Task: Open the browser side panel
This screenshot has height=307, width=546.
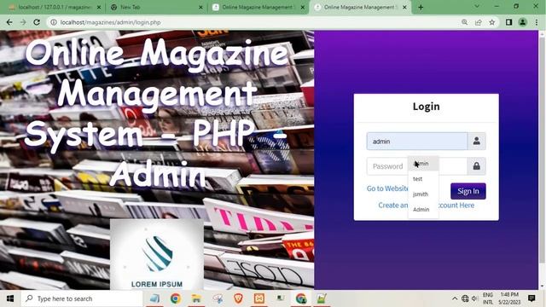Action: [x=508, y=22]
